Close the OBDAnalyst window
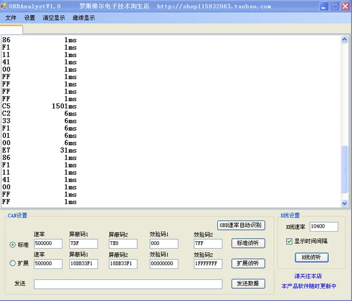Screen dimensions: 352x301 (x=345, y=6)
